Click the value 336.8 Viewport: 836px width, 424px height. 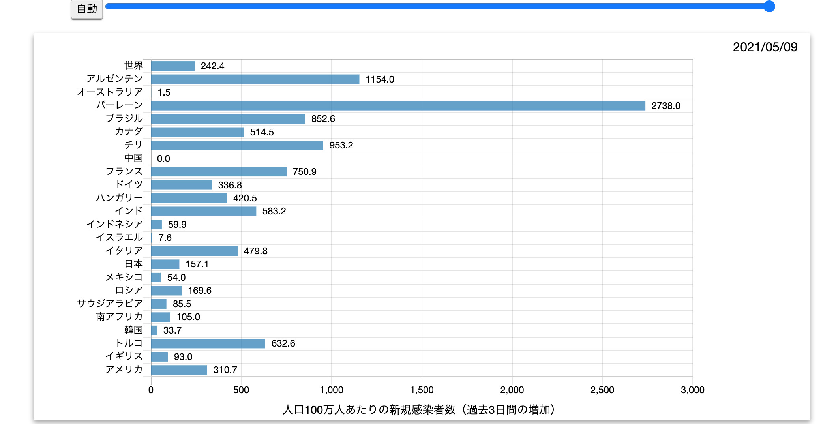[x=230, y=185]
